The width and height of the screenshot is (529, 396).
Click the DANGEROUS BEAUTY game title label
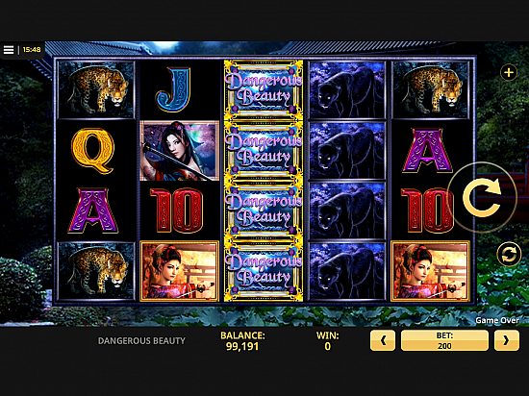pos(141,340)
